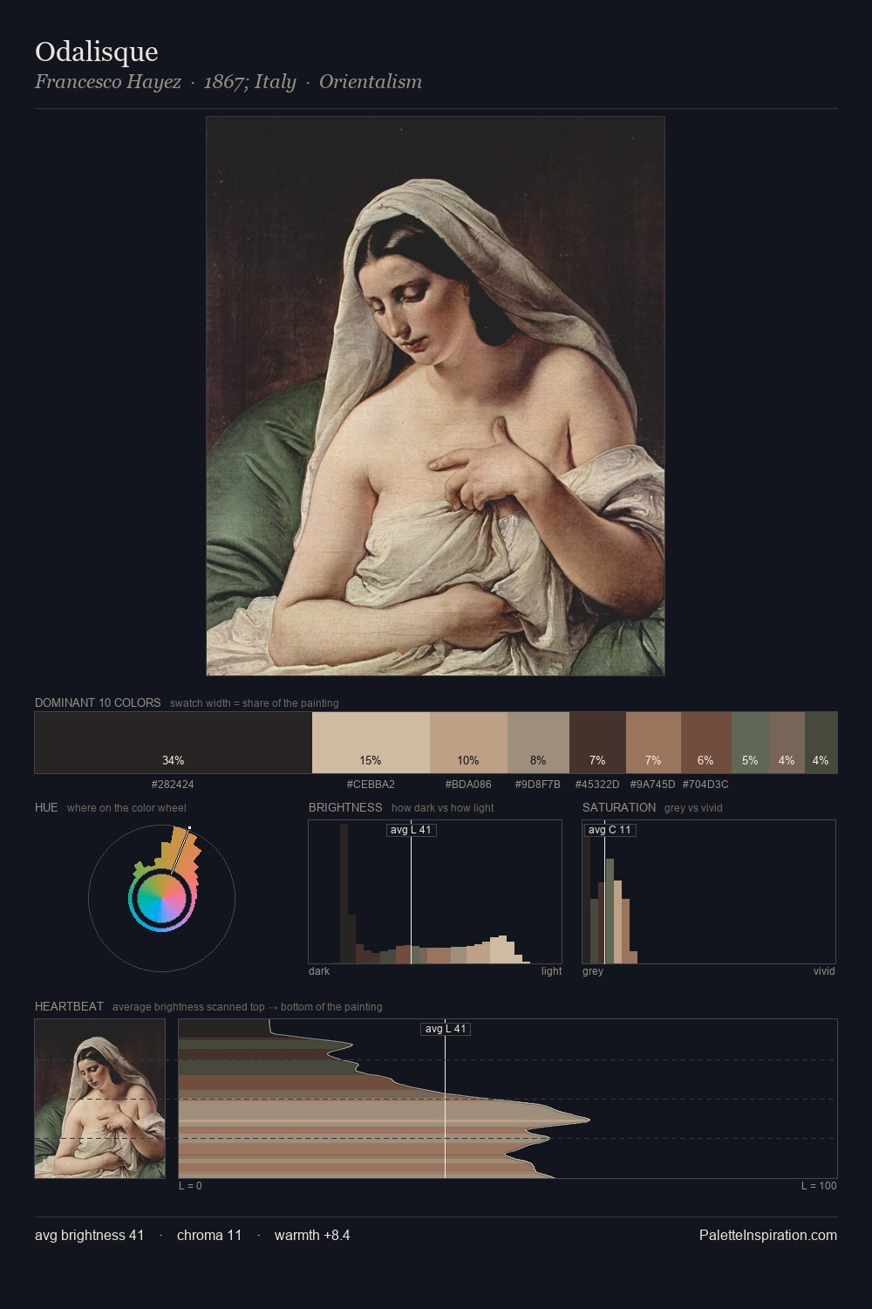Click the L = 0 axis label
Screen dimensions: 872x1309
tap(190, 1186)
